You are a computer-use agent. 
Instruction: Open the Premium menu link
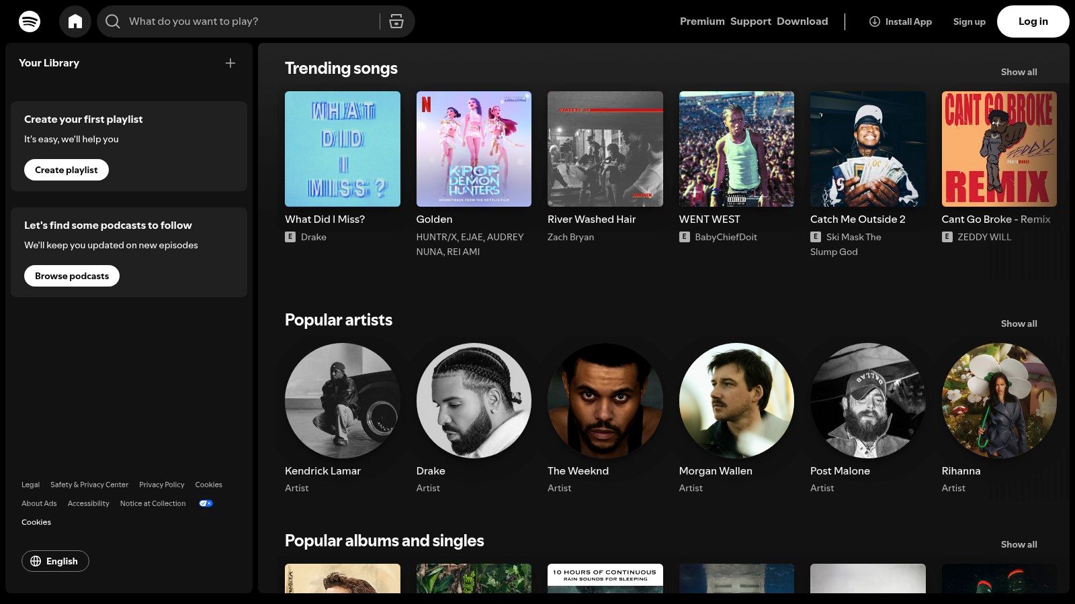click(x=702, y=21)
